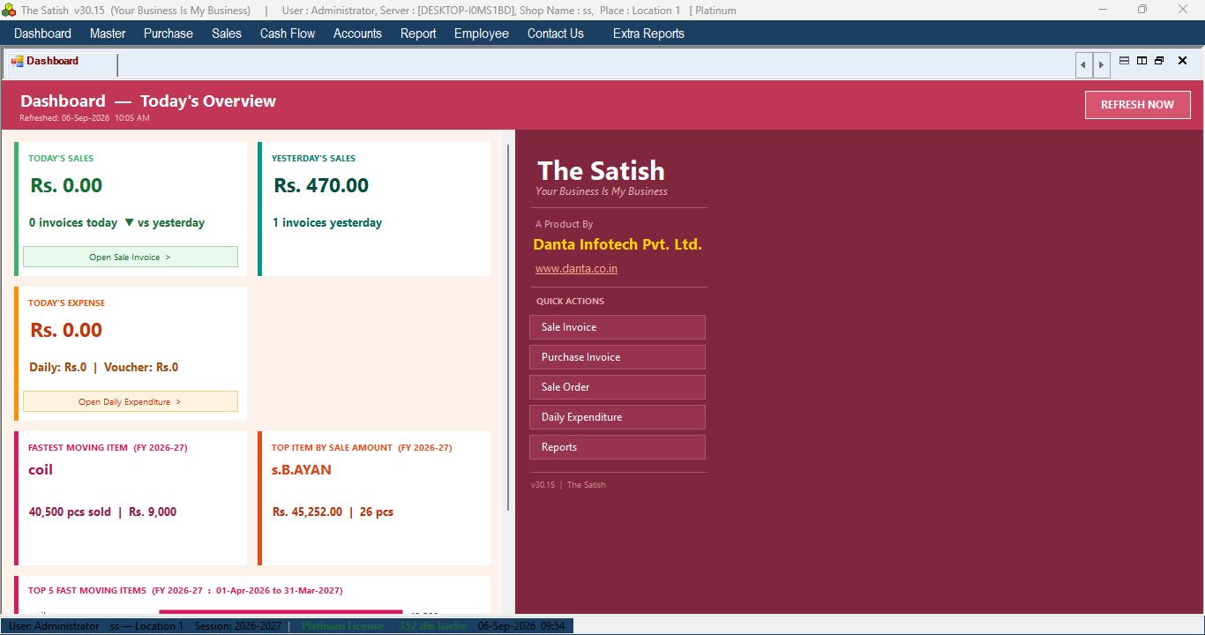
Task: Click the dashboard vertical scrollbar
Action: point(508,327)
